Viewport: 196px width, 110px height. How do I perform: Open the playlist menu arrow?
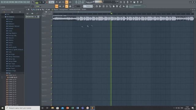click(26, 9)
